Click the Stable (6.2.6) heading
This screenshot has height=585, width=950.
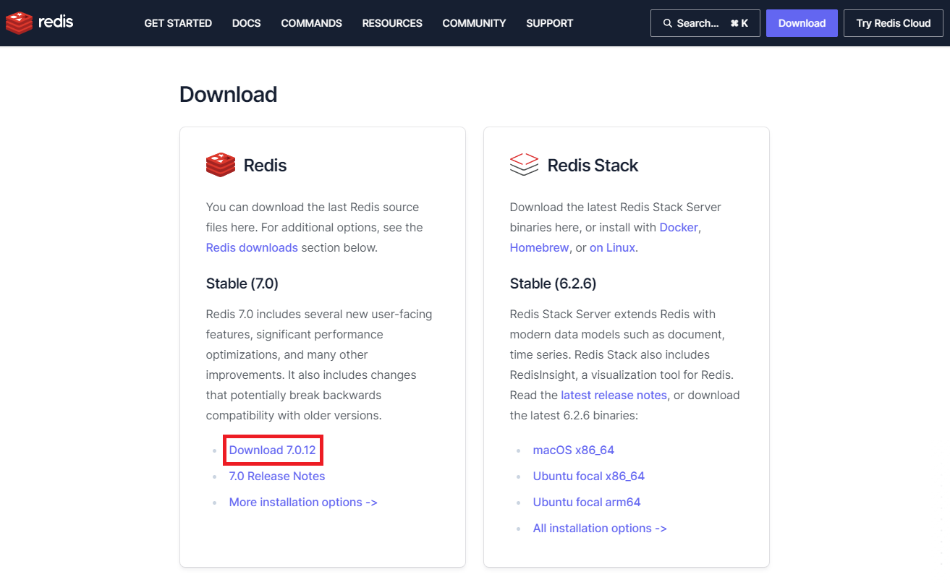(553, 283)
